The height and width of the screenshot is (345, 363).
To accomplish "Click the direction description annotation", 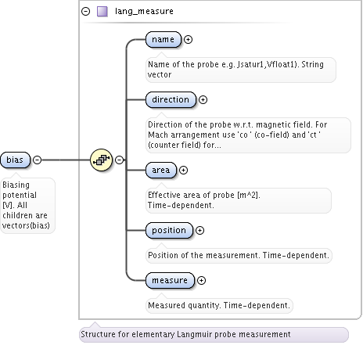I will [x=248, y=135].
